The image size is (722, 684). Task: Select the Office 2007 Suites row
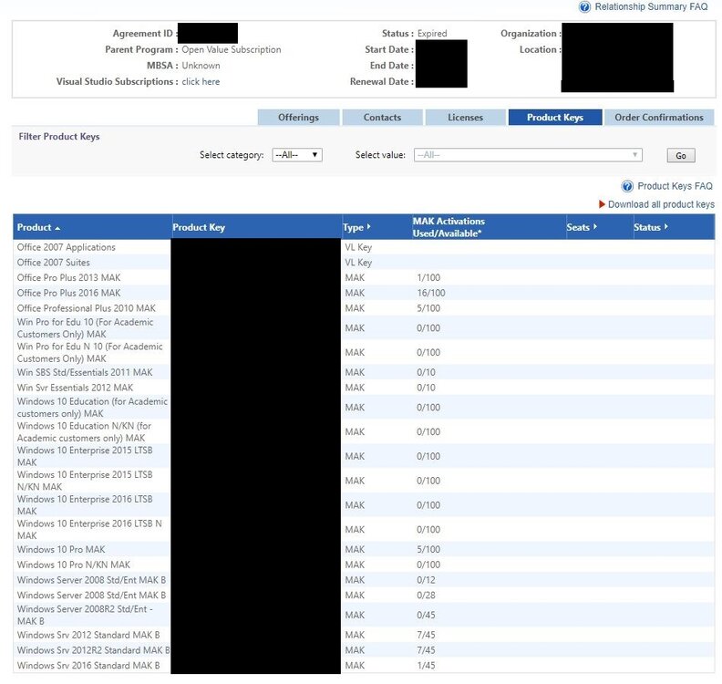pyautogui.click(x=364, y=263)
